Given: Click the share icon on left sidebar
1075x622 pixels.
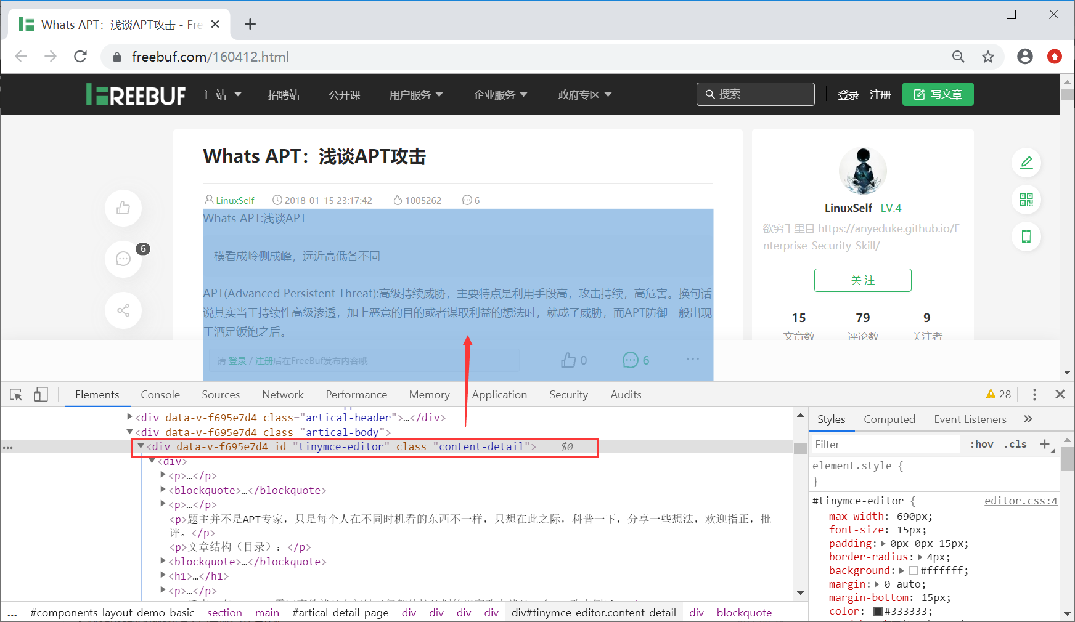Looking at the screenshot, I should coord(123,310).
